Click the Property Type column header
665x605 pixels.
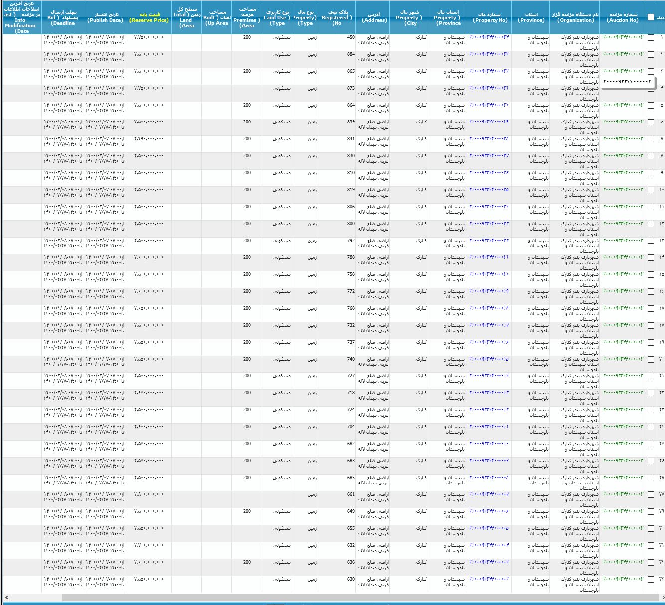click(x=305, y=17)
